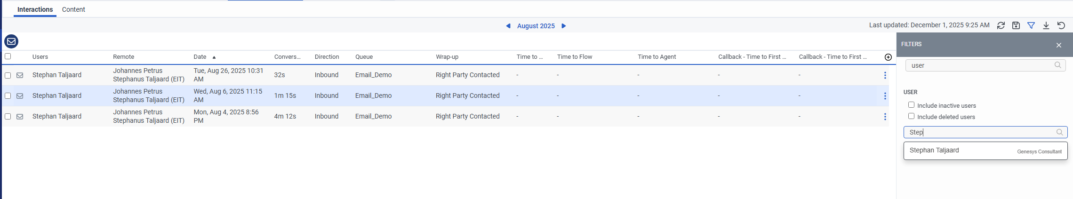1073x199 pixels.
Task: Switch to the Content tab
Action: (73, 9)
